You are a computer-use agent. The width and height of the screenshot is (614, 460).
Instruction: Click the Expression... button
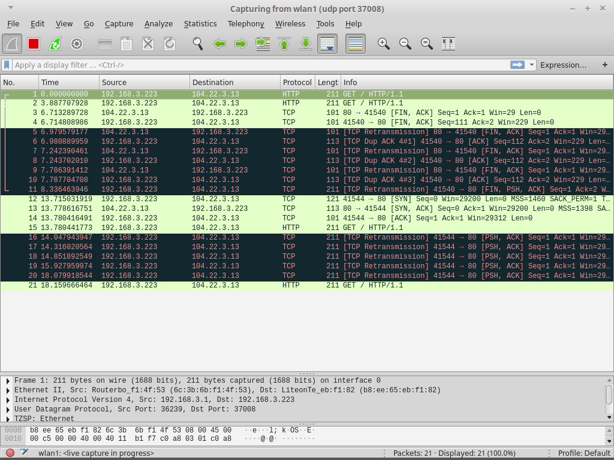pyautogui.click(x=563, y=65)
